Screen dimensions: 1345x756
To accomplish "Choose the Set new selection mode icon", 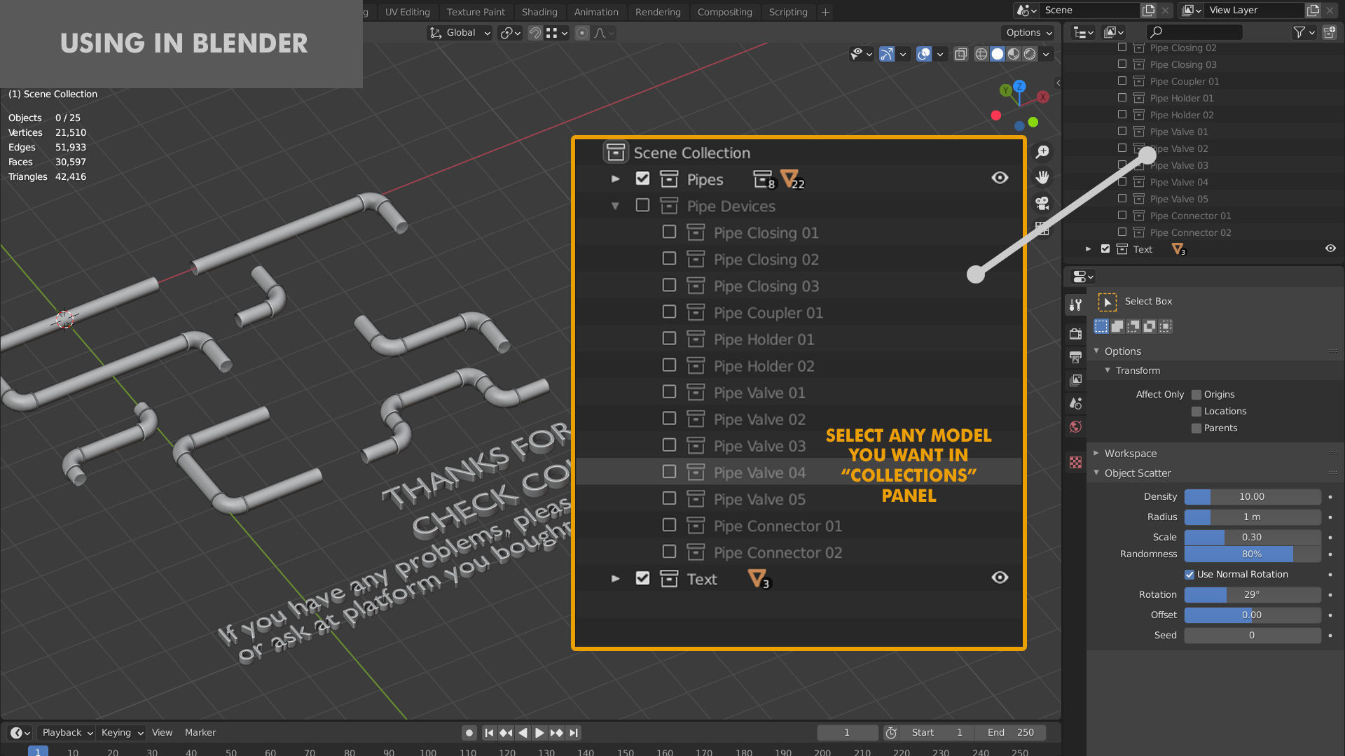I will click(x=1101, y=326).
